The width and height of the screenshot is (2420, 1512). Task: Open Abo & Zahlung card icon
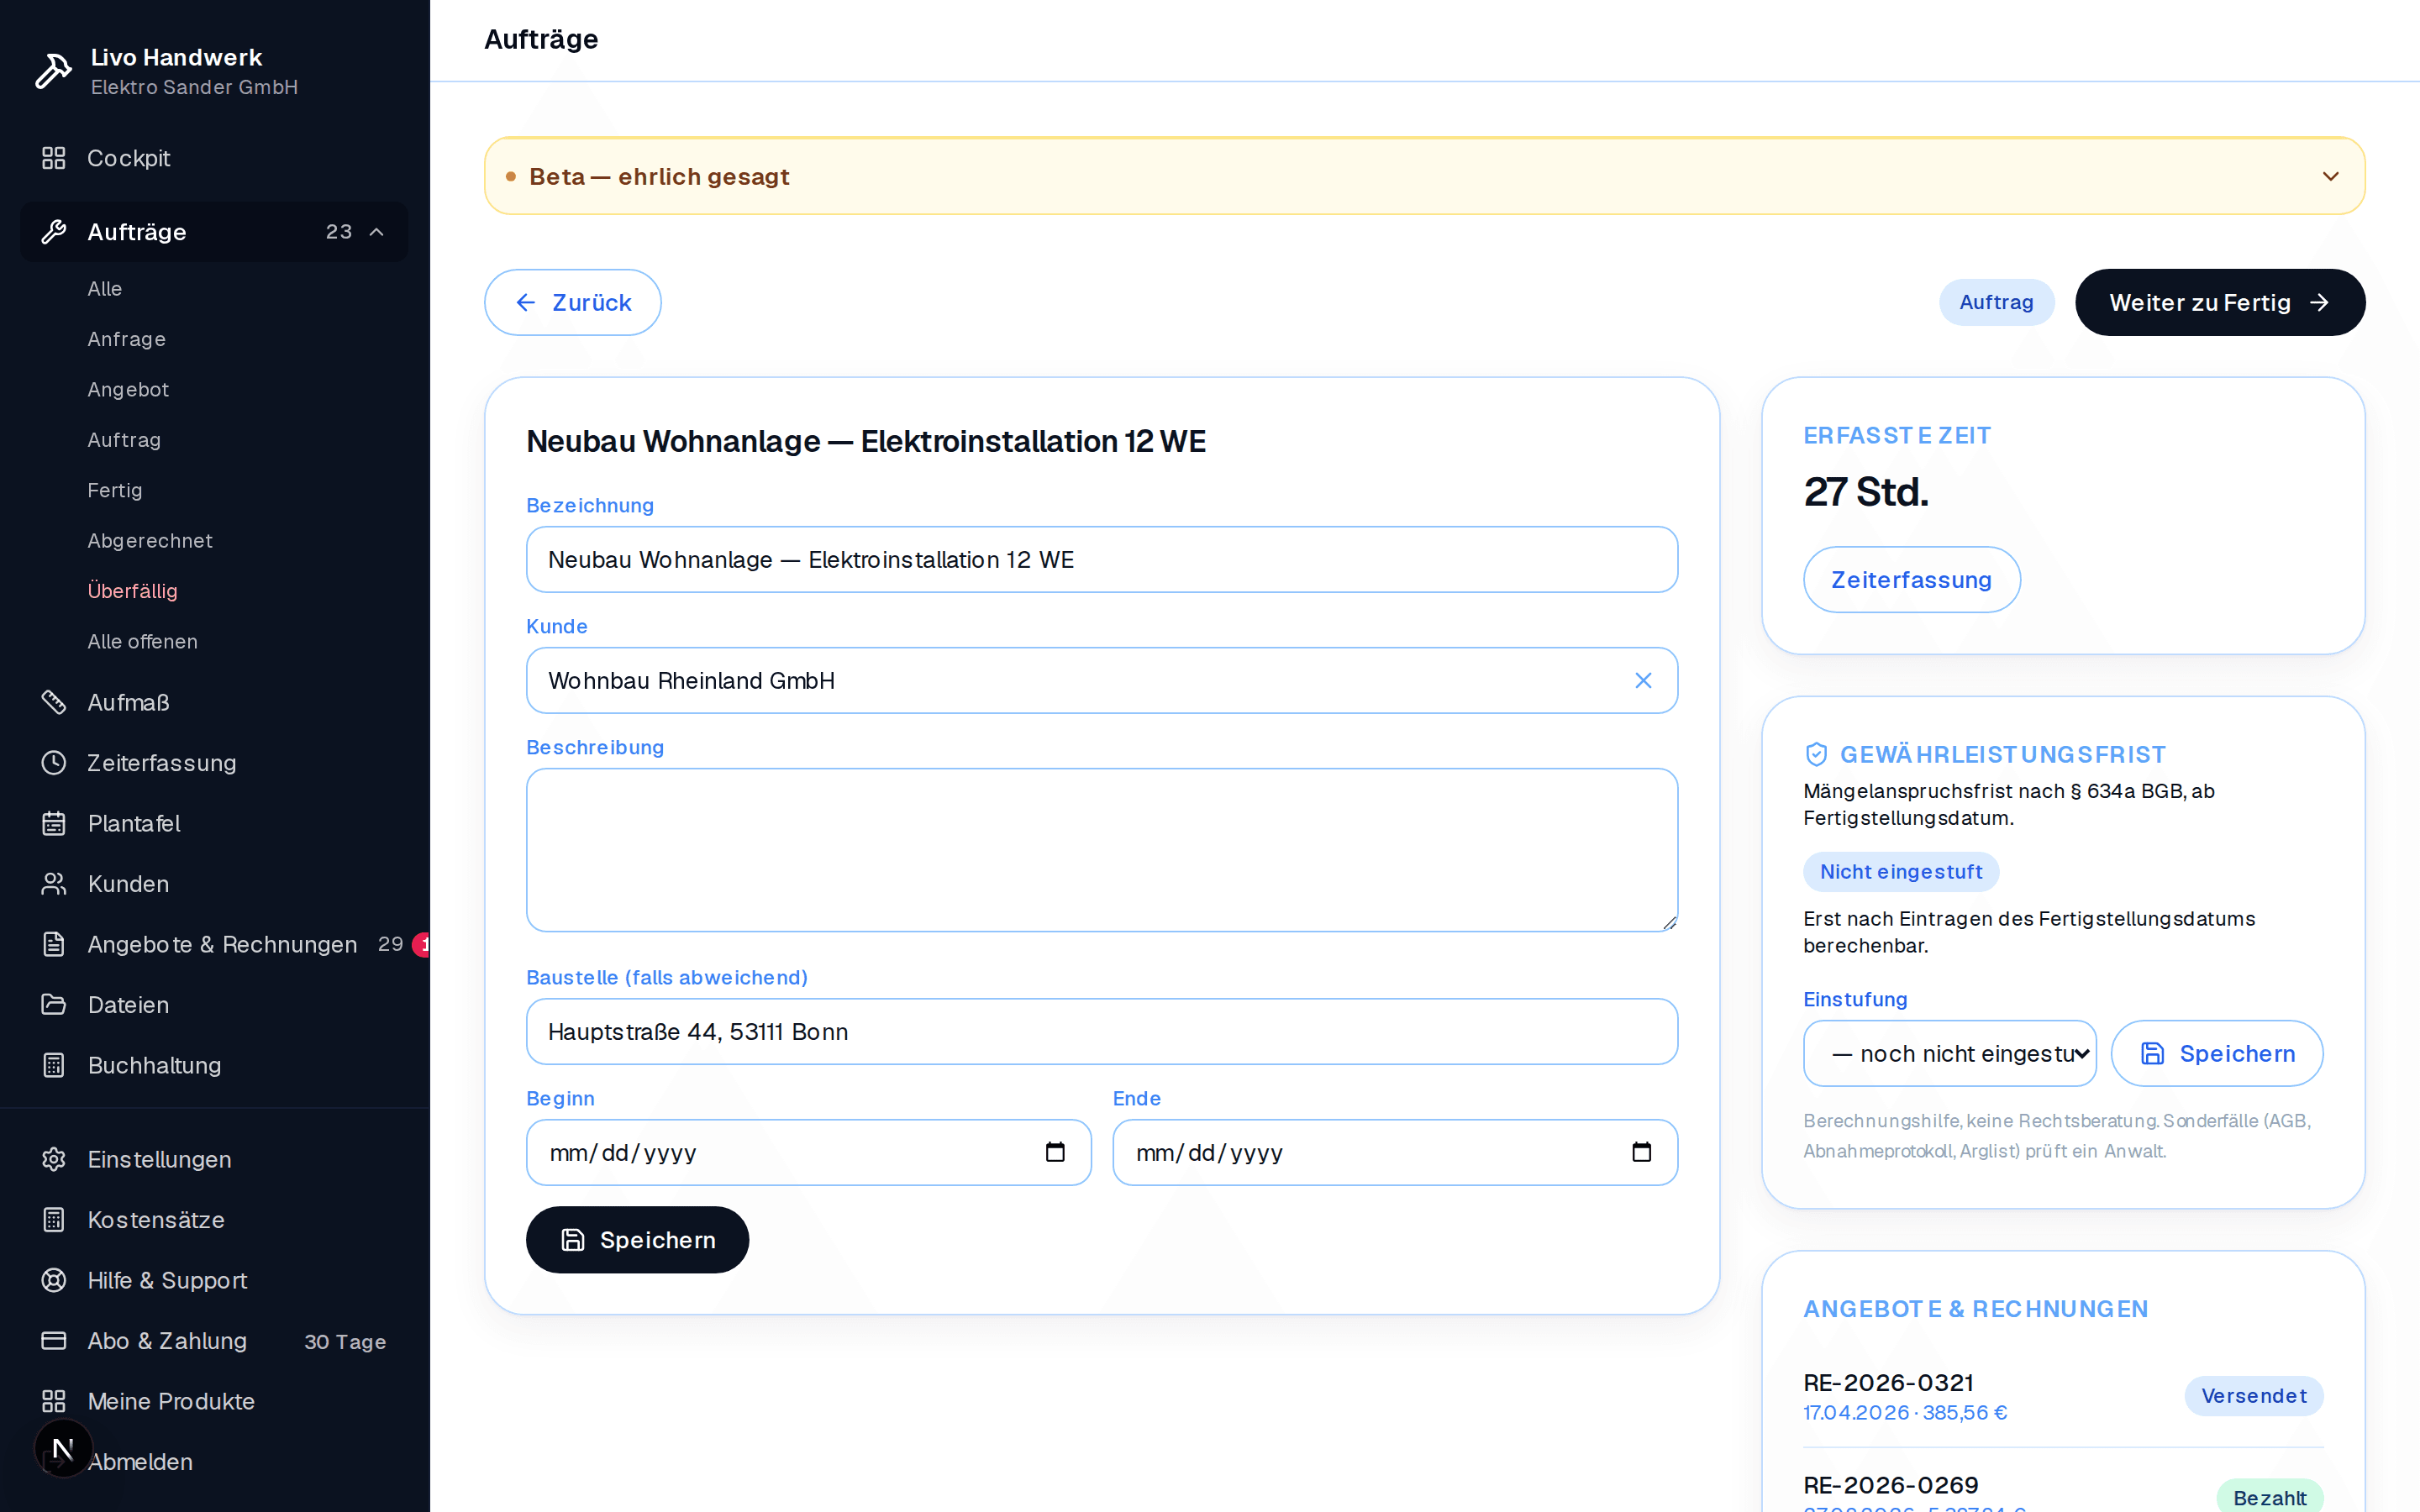(x=54, y=1340)
